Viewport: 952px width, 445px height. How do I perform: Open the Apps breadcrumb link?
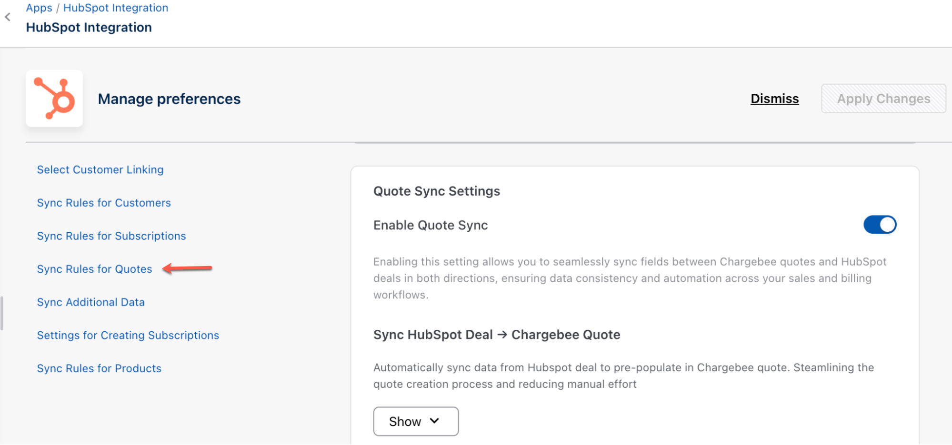(x=39, y=8)
